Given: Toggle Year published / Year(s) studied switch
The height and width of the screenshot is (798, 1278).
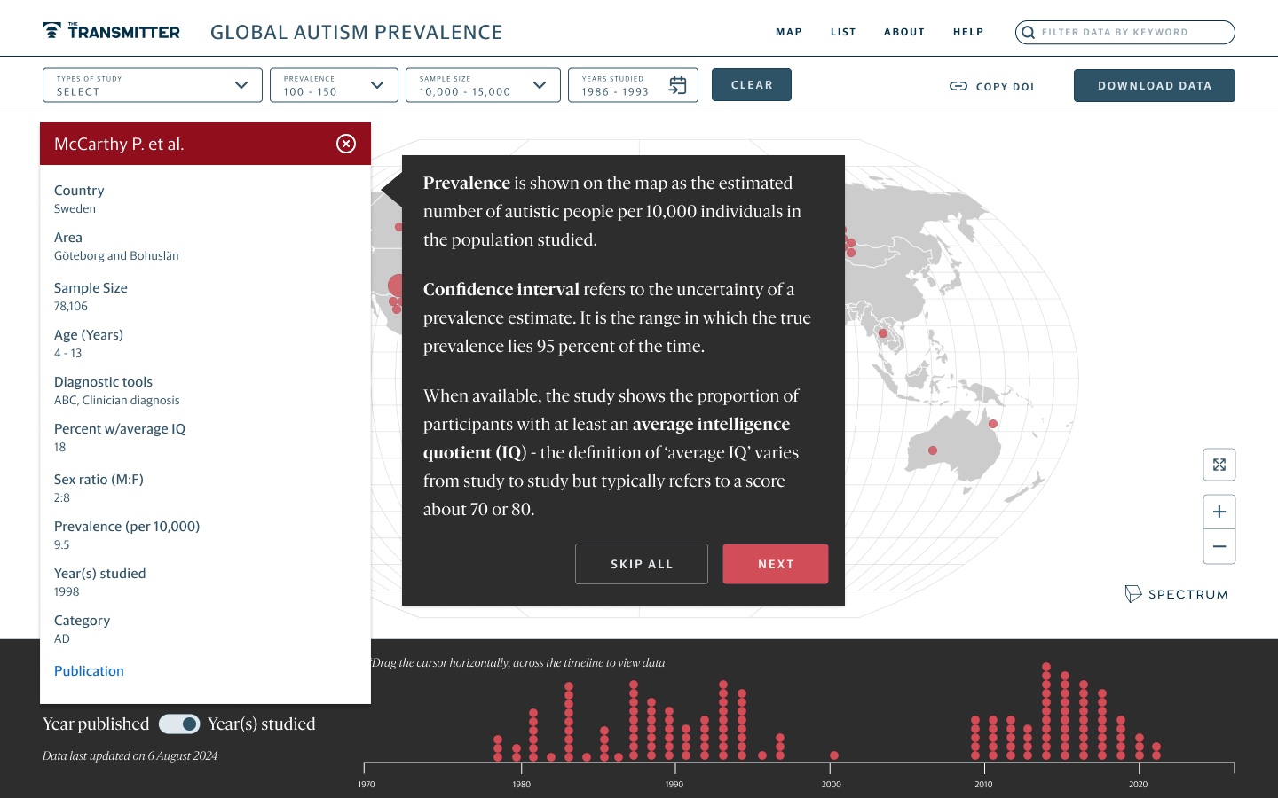Looking at the screenshot, I should pyautogui.click(x=179, y=724).
